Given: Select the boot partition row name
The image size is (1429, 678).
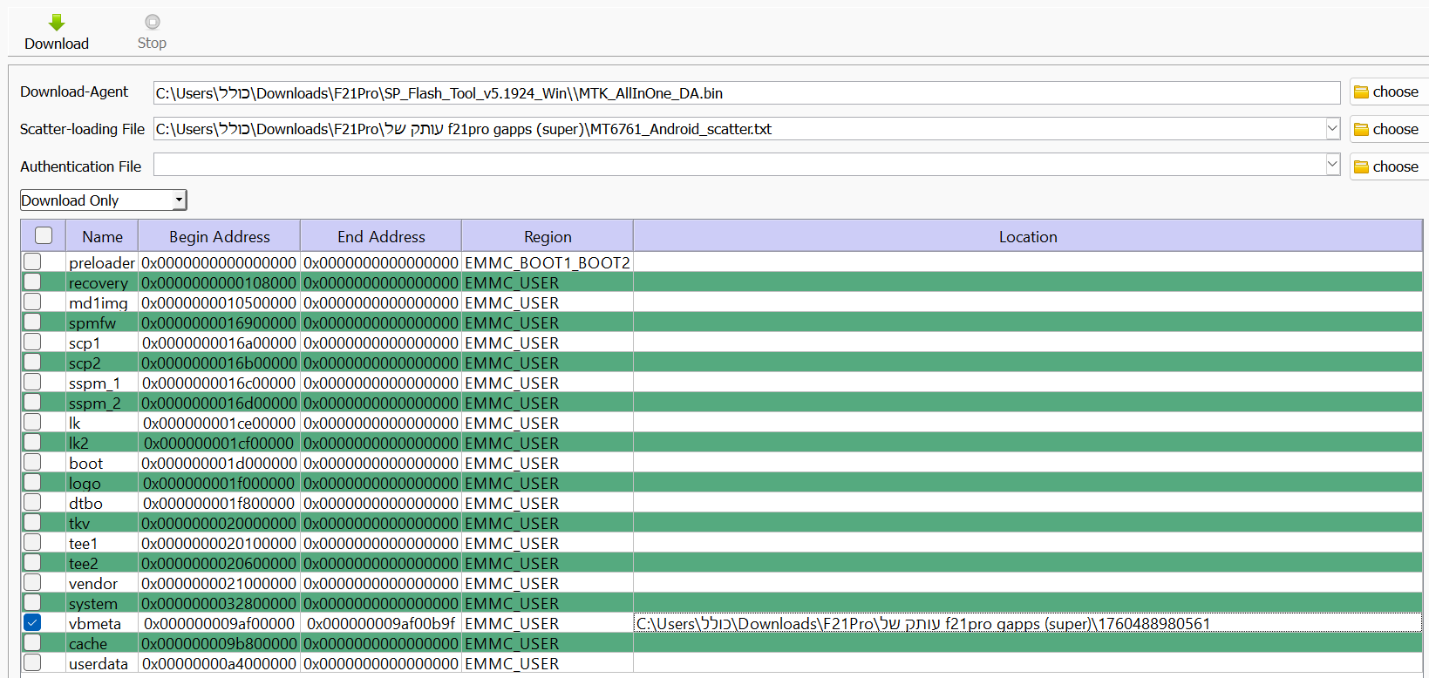Looking at the screenshot, I should click(86, 463).
